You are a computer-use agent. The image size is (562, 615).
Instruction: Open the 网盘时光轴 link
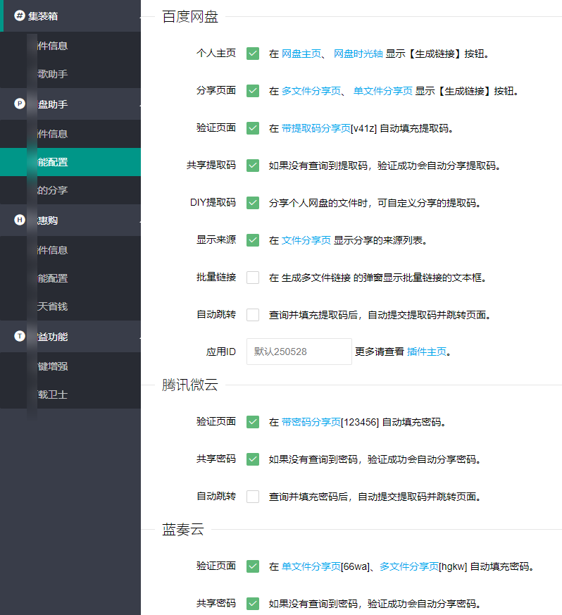click(x=358, y=54)
